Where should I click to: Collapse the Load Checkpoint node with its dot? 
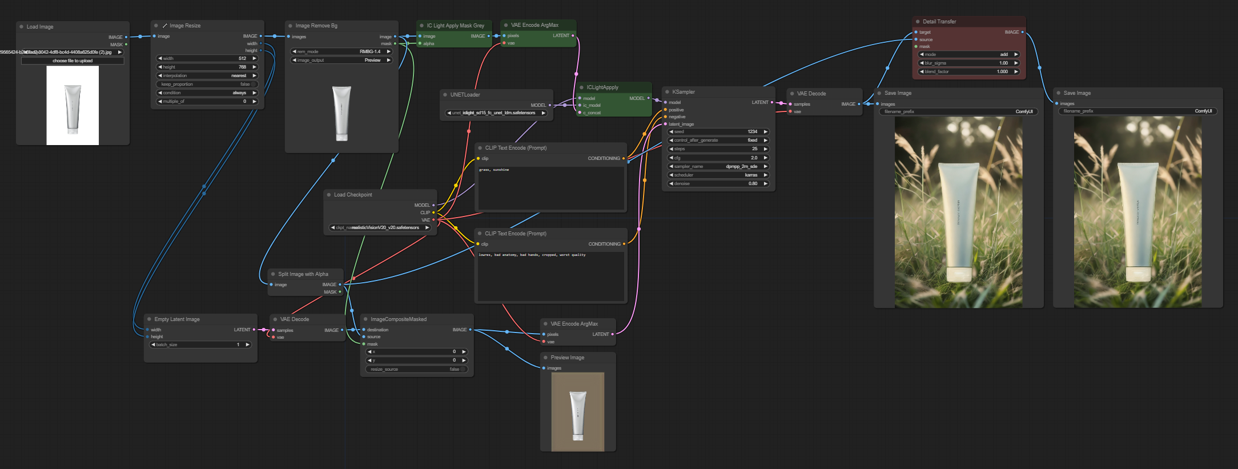[x=329, y=195]
